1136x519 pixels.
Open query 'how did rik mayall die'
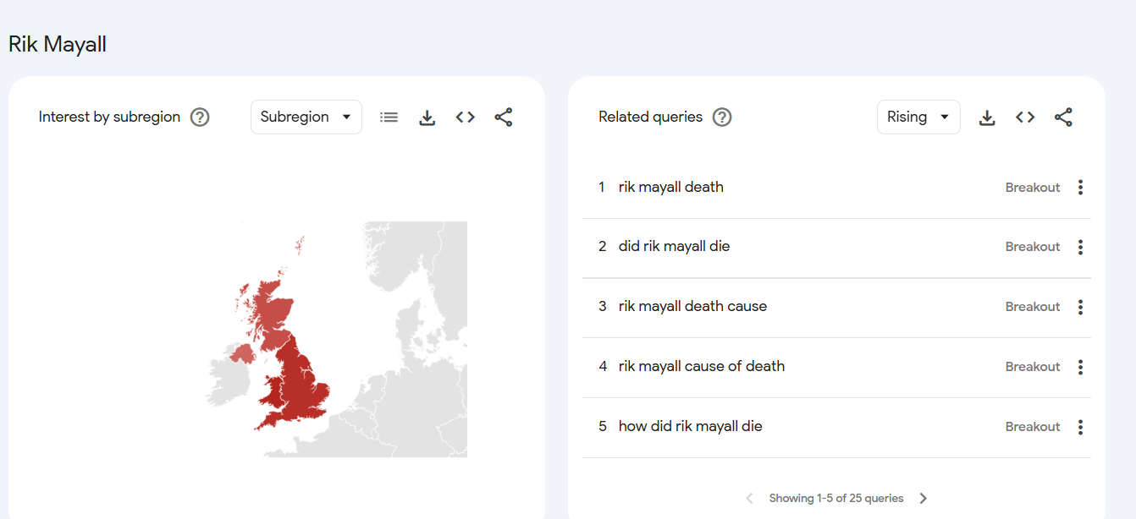tap(691, 427)
